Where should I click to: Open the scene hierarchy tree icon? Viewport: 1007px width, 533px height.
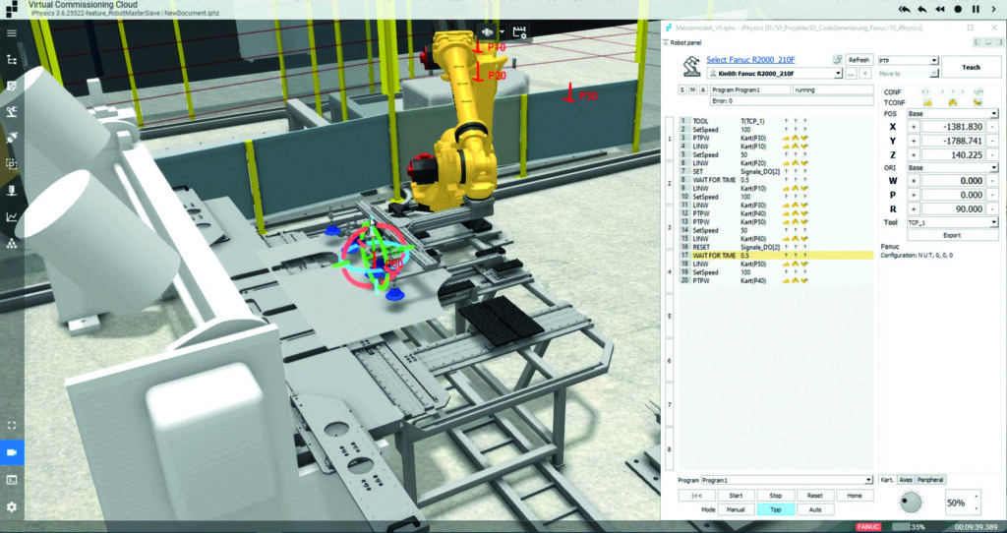12,60
